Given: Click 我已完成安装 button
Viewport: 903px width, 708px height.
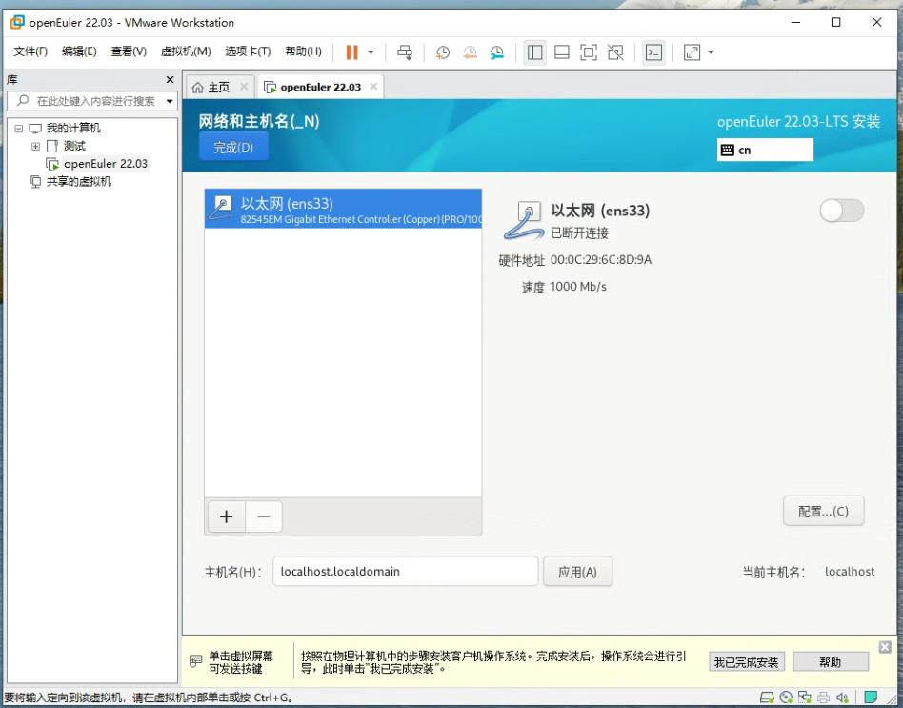Looking at the screenshot, I should tap(747, 662).
